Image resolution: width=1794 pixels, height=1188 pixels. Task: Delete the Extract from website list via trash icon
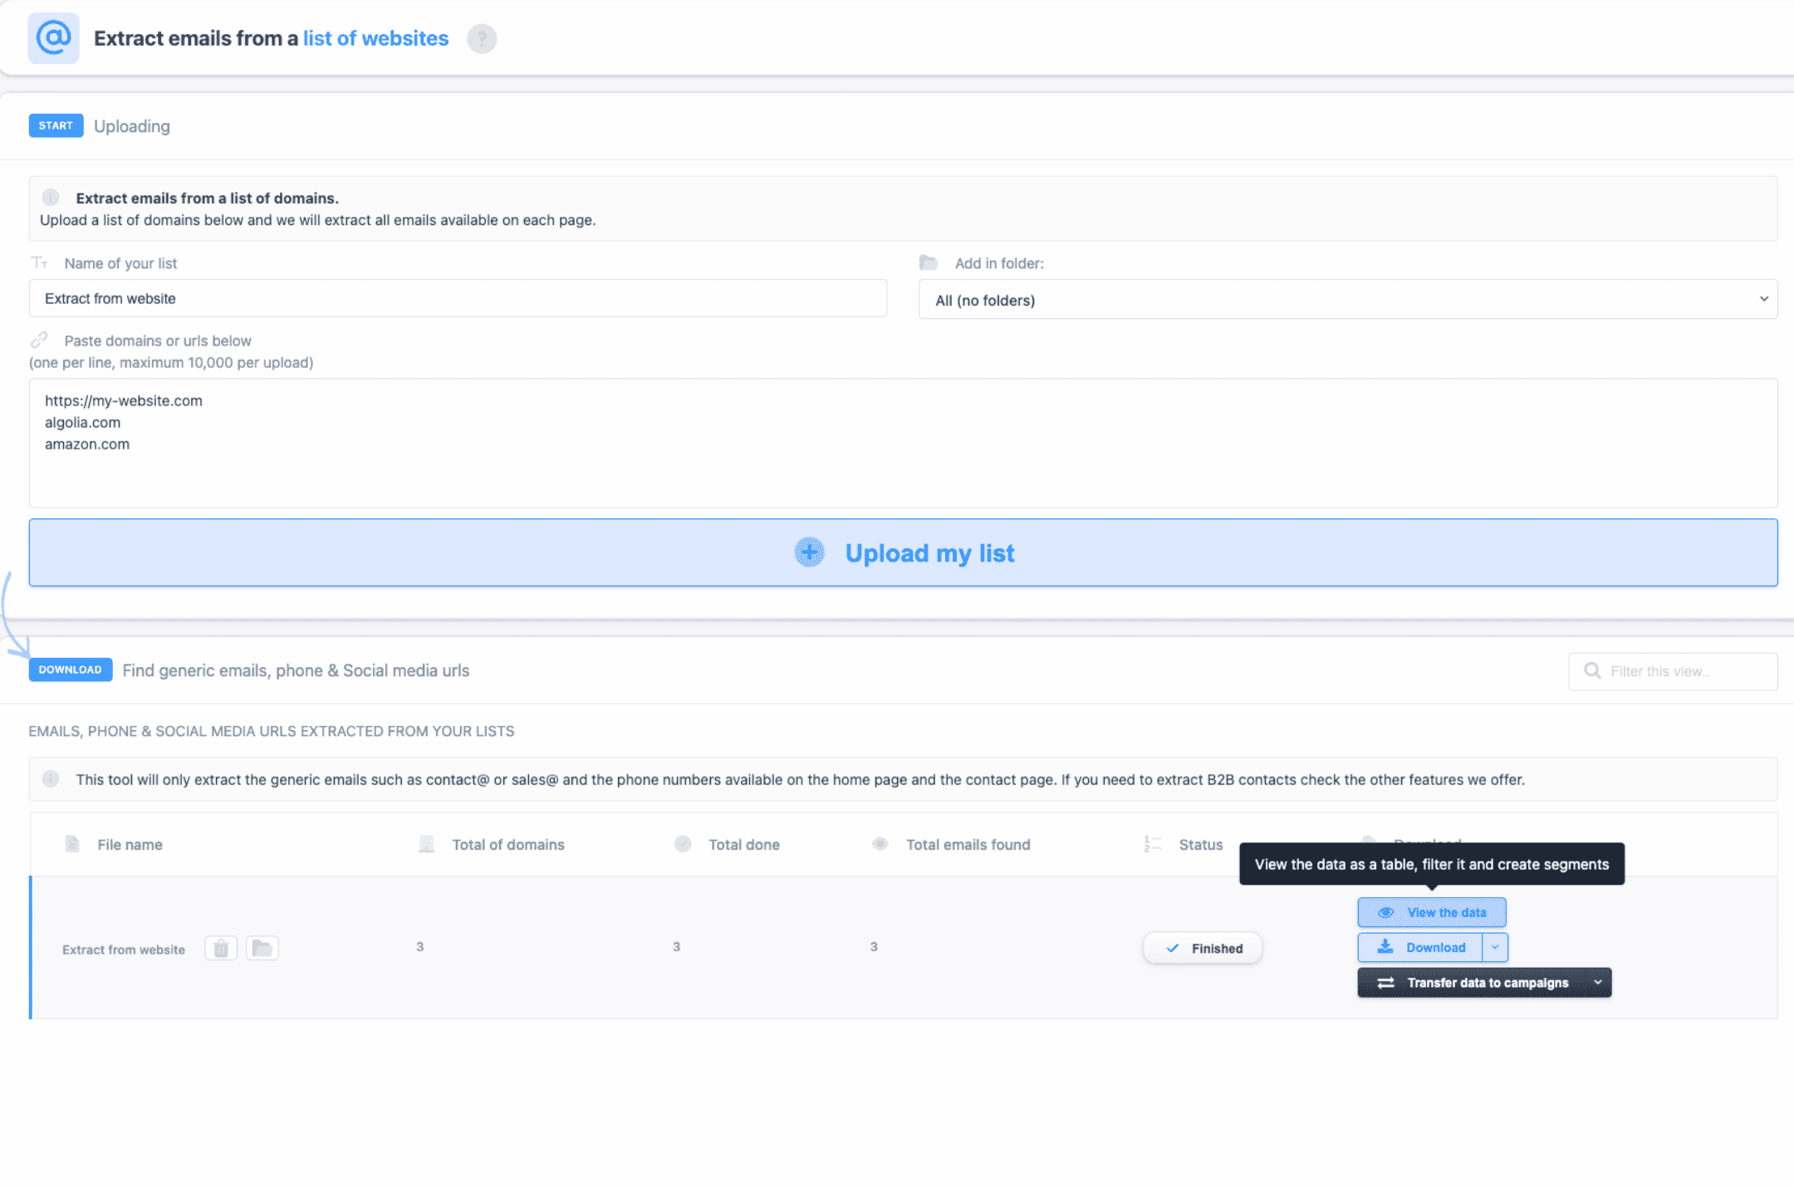220,948
